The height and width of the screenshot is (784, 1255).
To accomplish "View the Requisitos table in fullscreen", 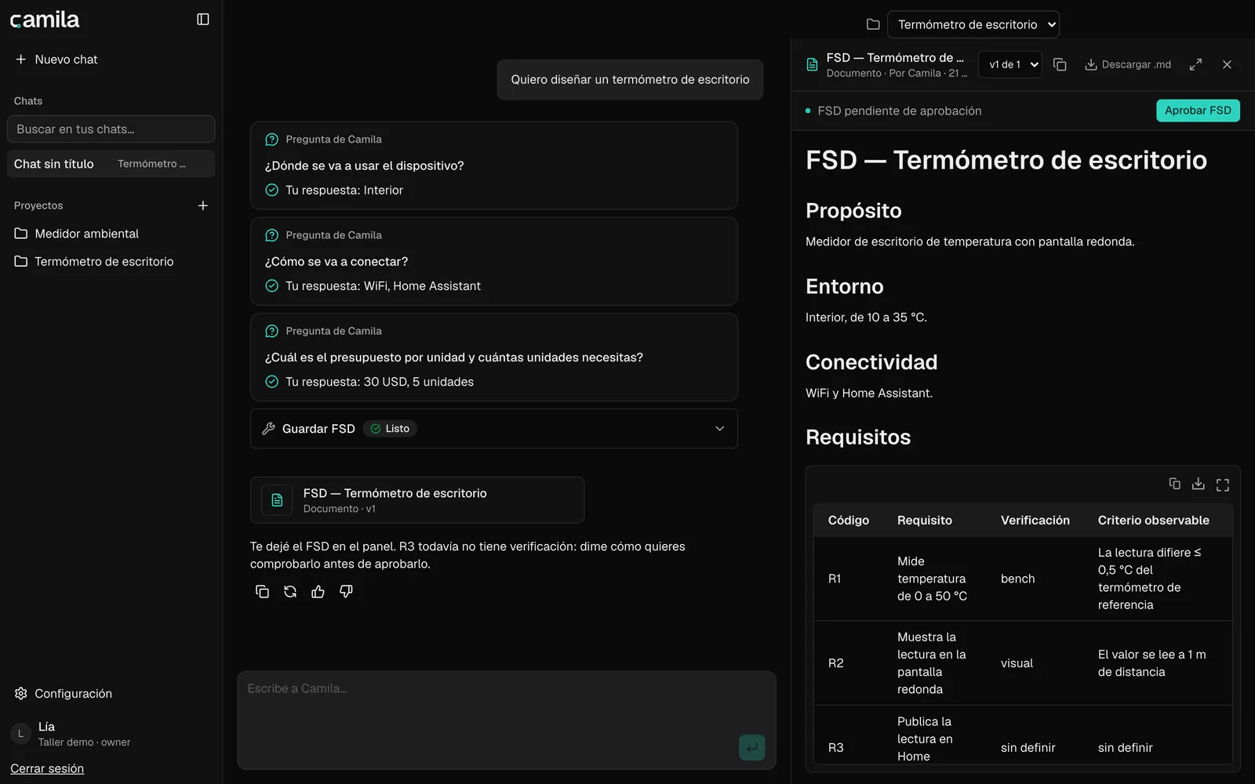I will [x=1222, y=485].
